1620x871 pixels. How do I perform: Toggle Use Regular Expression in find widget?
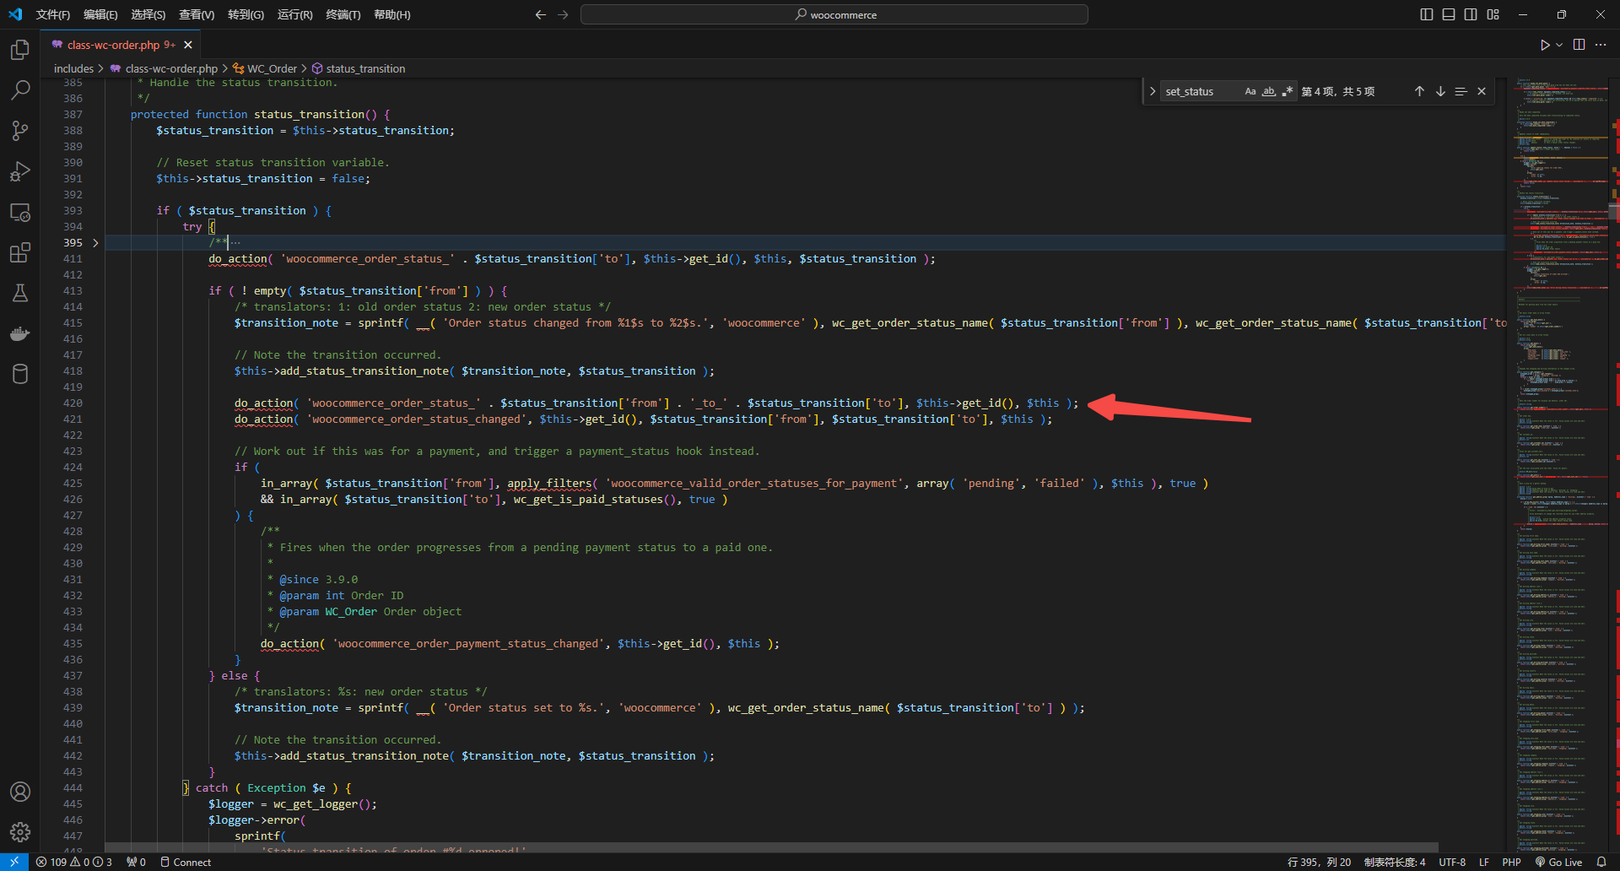pyautogui.click(x=1287, y=91)
